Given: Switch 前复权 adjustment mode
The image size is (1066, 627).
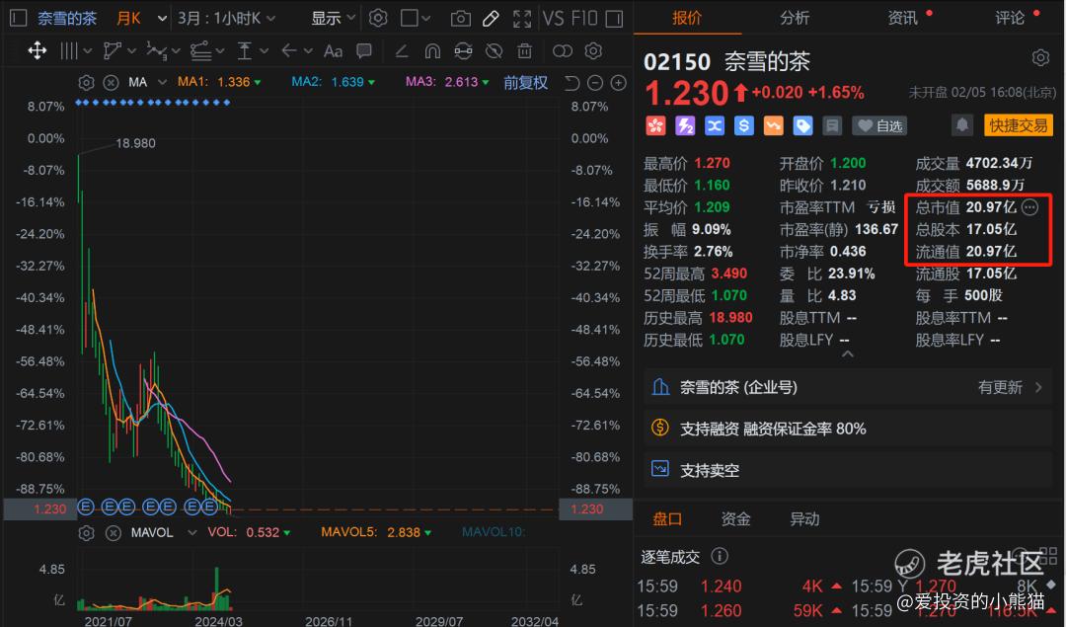Looking at the screenshot, I should coord(525,83).
